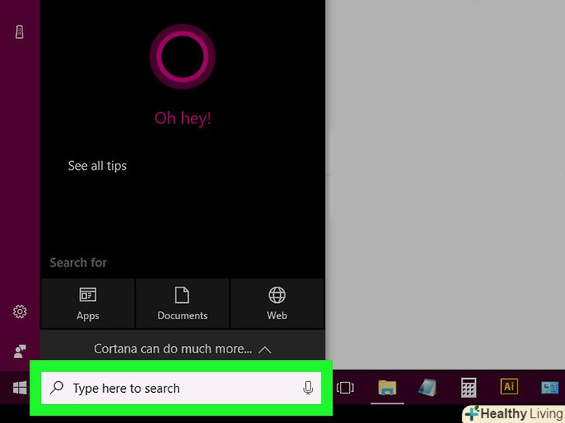Click the feedback person icon in sidebar

tap(20, 351)
